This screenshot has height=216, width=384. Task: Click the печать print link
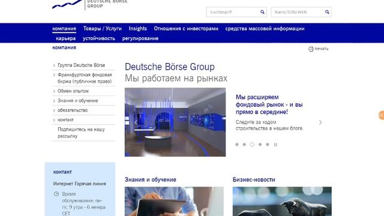[x=322, y=49]
